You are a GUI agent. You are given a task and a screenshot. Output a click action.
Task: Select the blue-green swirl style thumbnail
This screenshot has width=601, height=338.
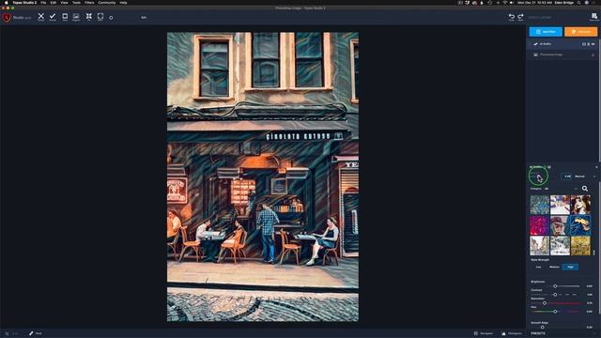click(540, 205)
